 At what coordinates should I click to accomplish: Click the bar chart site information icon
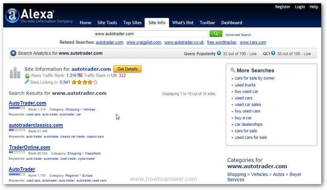pos(15,73)
